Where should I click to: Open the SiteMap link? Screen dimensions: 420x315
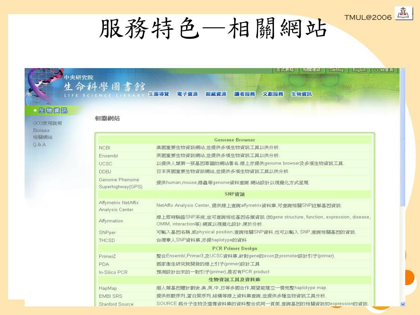(336, 70)
